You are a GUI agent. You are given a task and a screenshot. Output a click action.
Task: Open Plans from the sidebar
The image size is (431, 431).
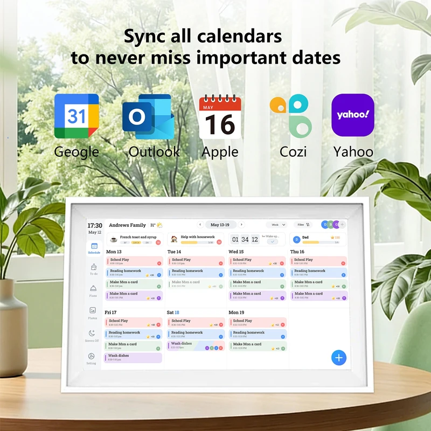[x=93, y=291]
